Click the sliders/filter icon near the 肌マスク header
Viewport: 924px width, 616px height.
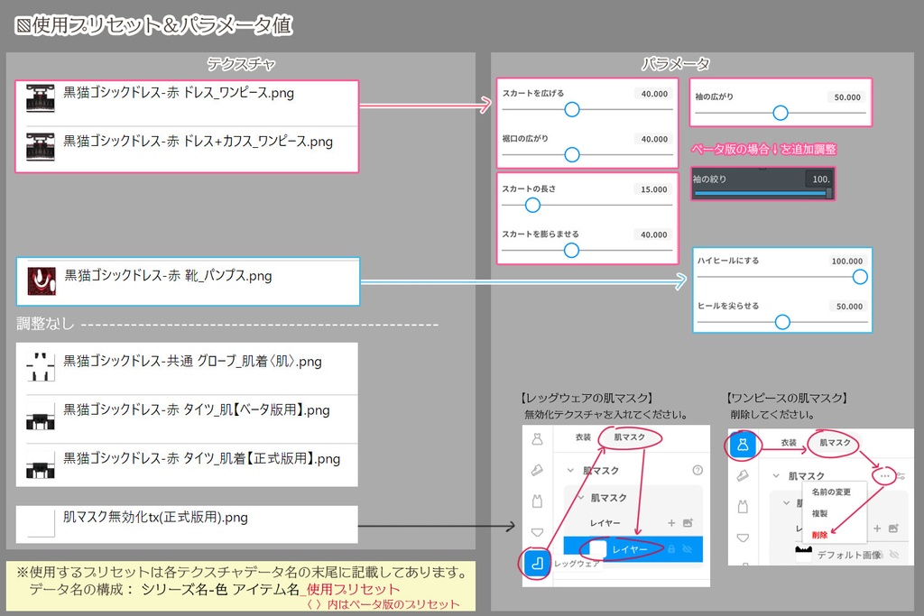coord(902,475)
